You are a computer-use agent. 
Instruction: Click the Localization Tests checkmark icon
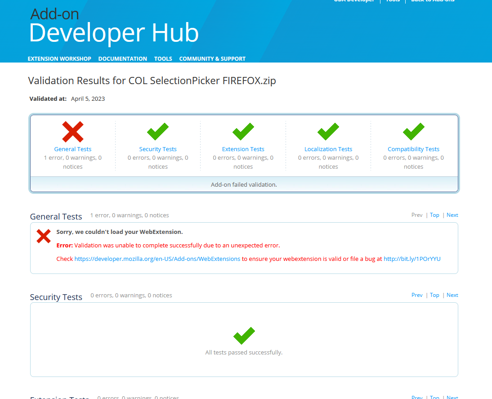(328, 131)
